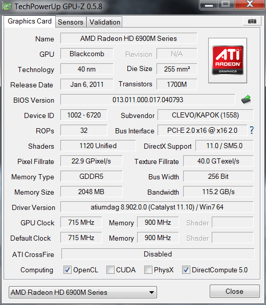Toggle the PhysX checkbox
Viewport: 266px width, 305px height.
pos(148,270)
